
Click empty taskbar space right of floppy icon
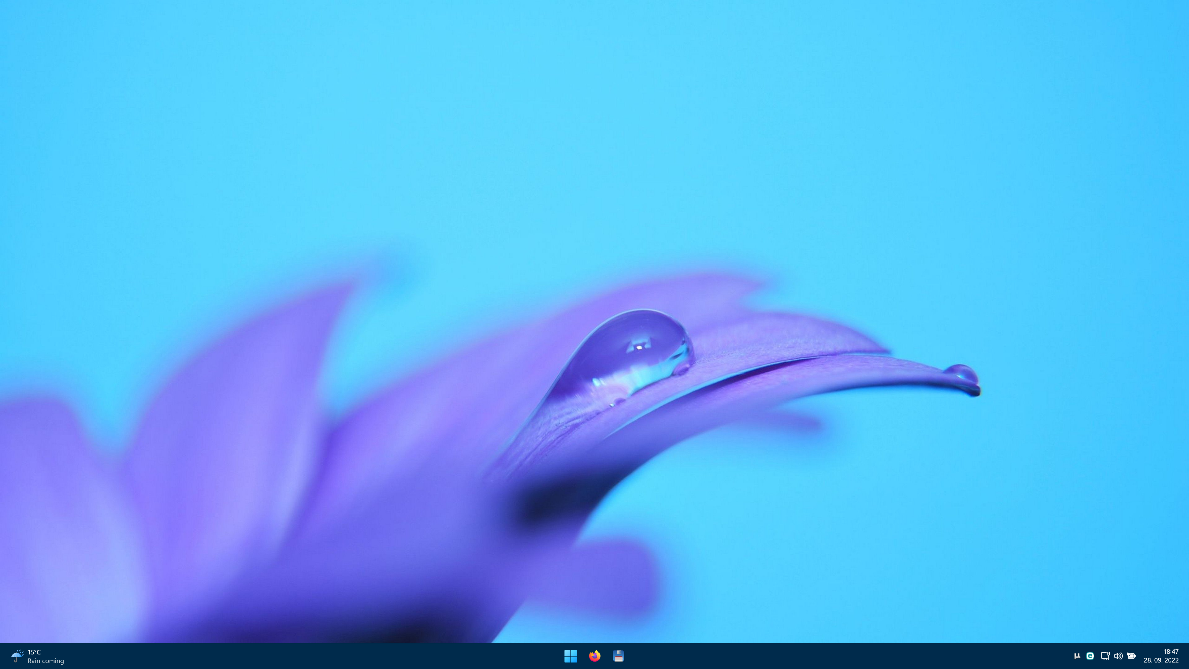785,656
